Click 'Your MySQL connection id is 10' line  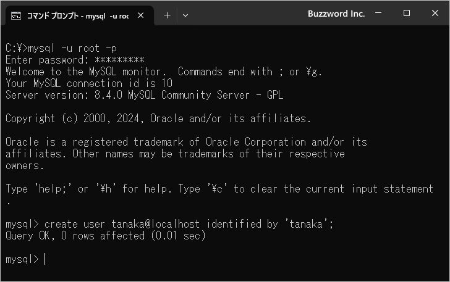[89, 83]
